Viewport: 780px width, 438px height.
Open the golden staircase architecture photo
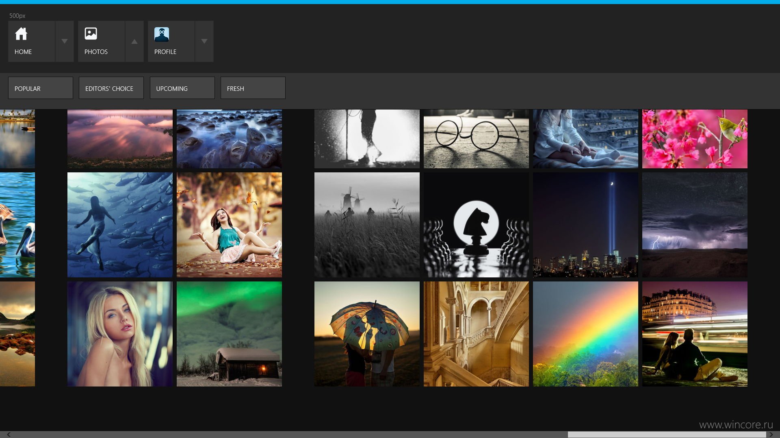click(476, 334)
